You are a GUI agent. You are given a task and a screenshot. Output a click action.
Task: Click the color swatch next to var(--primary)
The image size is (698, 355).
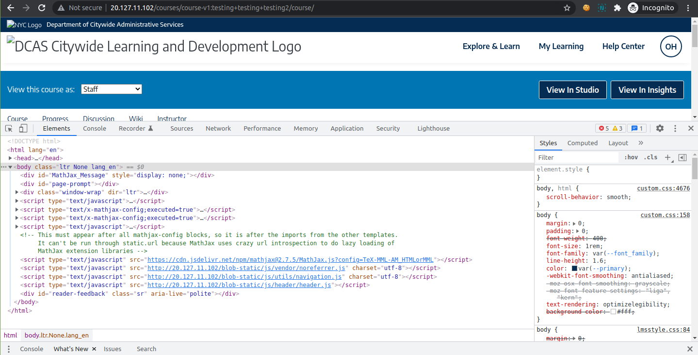click(575, 269)
